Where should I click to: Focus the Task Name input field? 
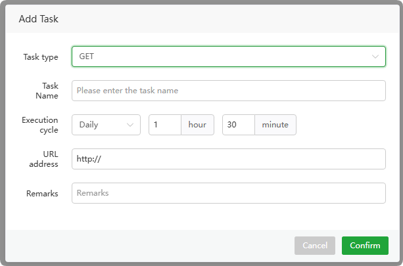click(x=228, y=91)
